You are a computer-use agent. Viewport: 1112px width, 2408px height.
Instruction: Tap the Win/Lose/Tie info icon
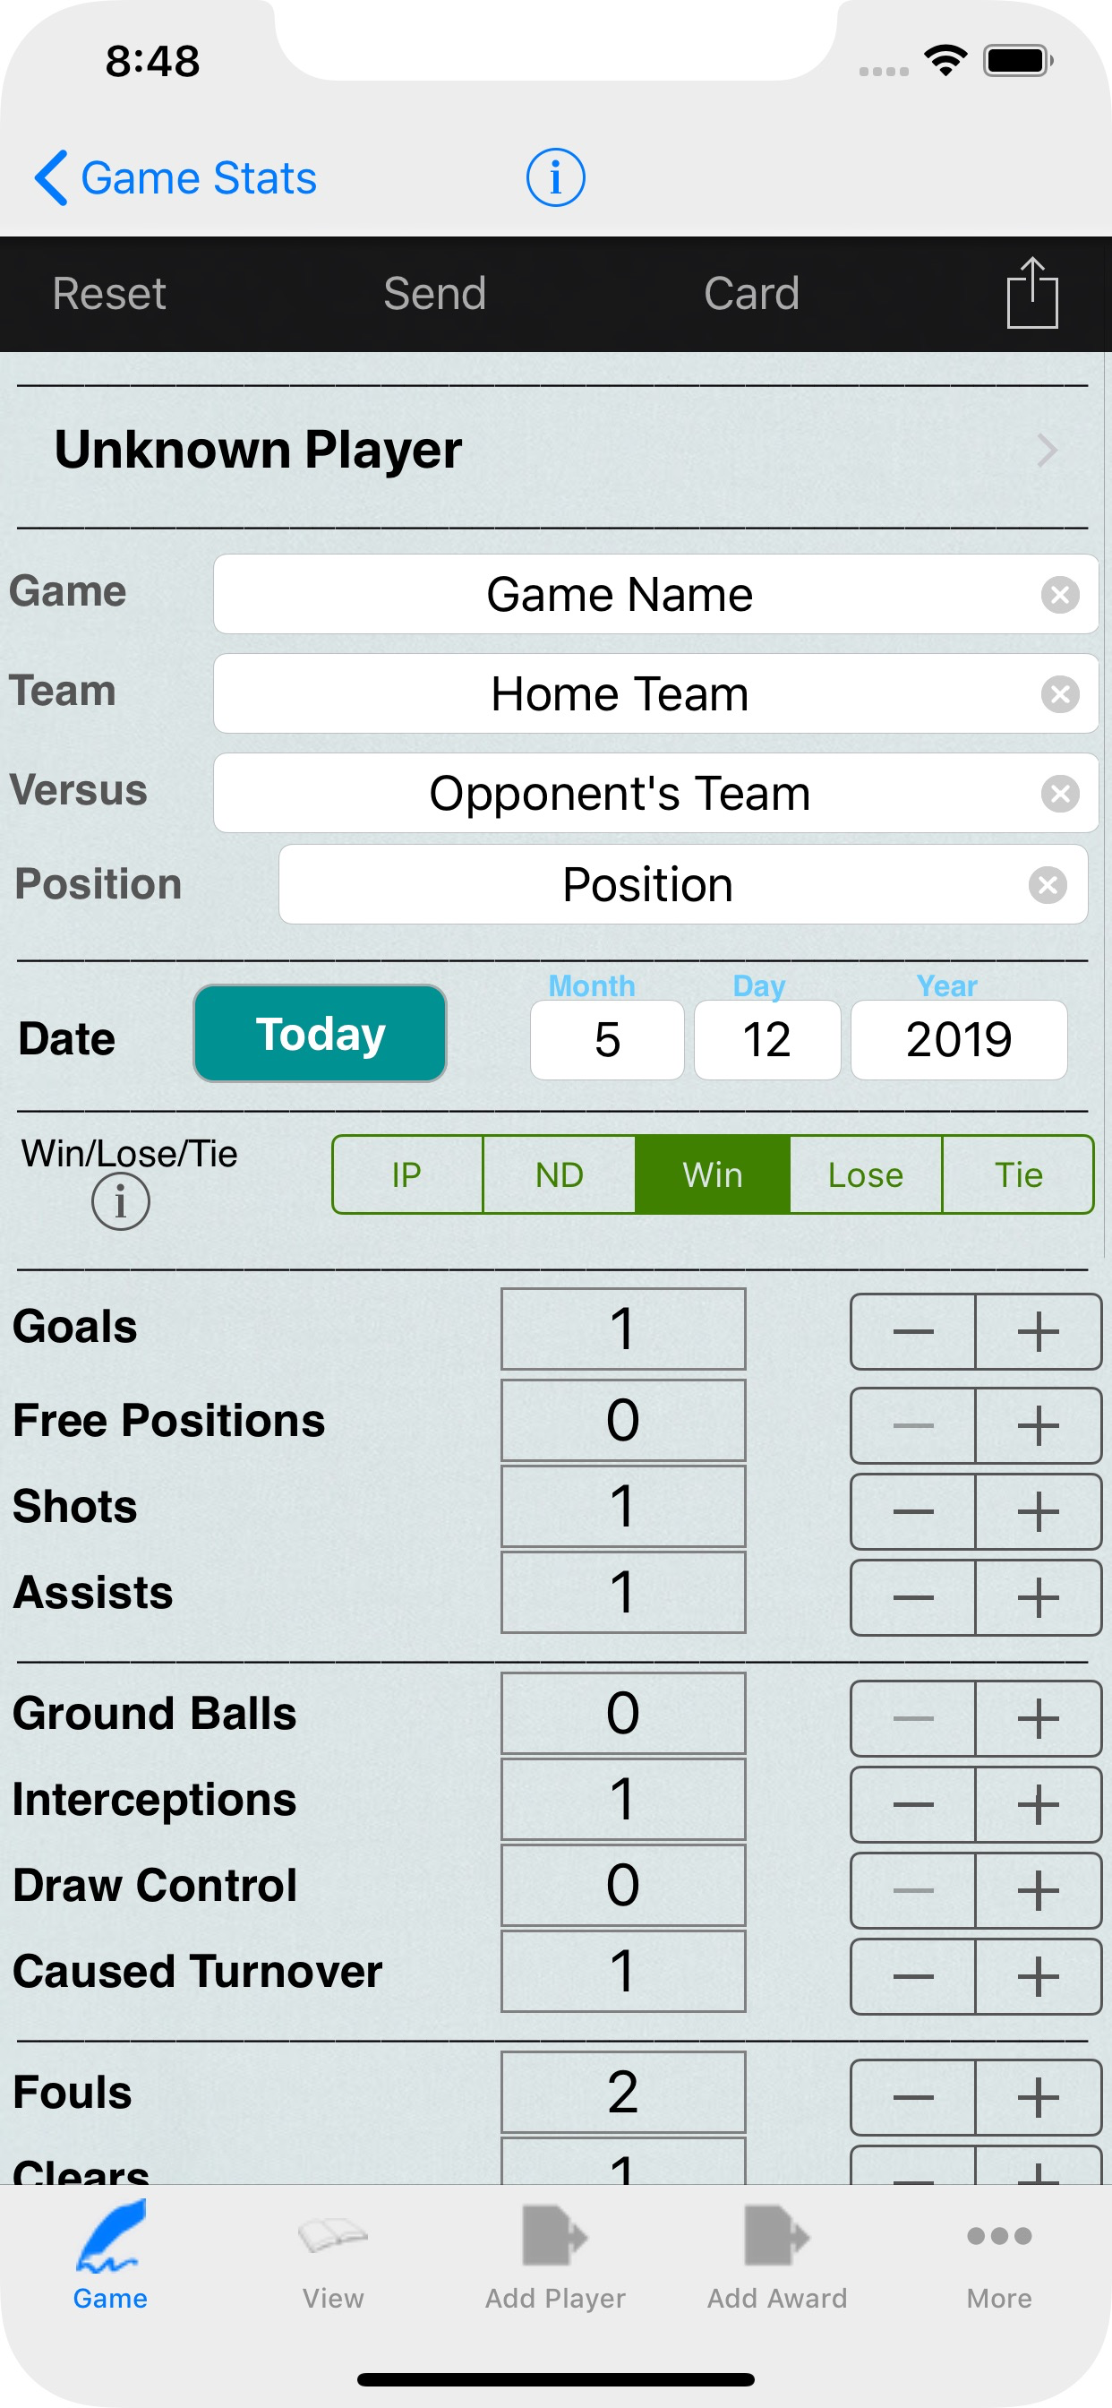coord(122,1201)
